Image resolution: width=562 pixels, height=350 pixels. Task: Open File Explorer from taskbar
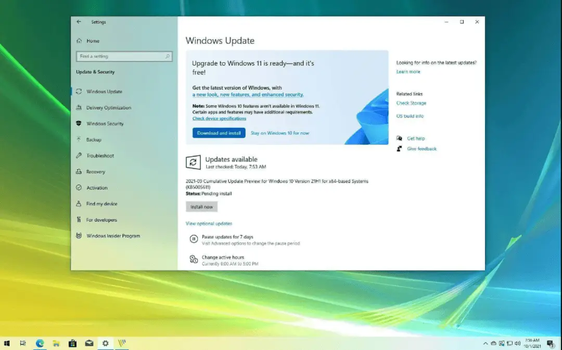[x=56, y=344]
